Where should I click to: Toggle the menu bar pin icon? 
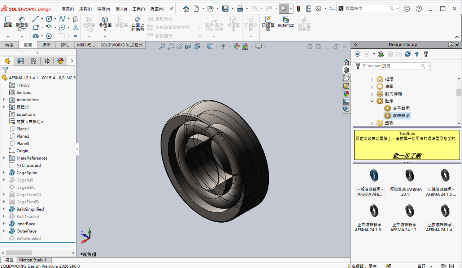pyautogui.click(x=171, y=9)
